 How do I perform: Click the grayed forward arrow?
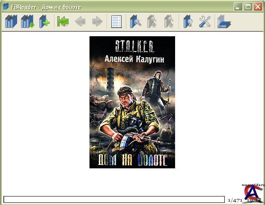coord(98,21)
